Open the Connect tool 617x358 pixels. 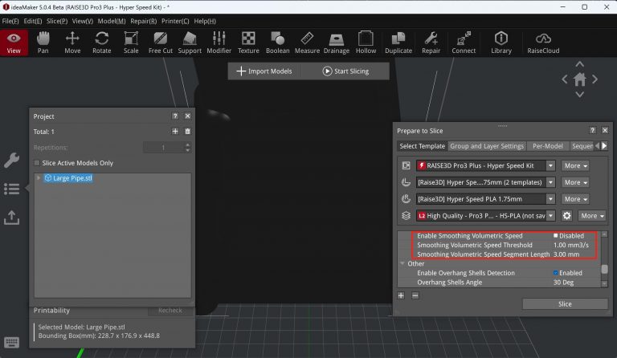[x=464, y=43]
